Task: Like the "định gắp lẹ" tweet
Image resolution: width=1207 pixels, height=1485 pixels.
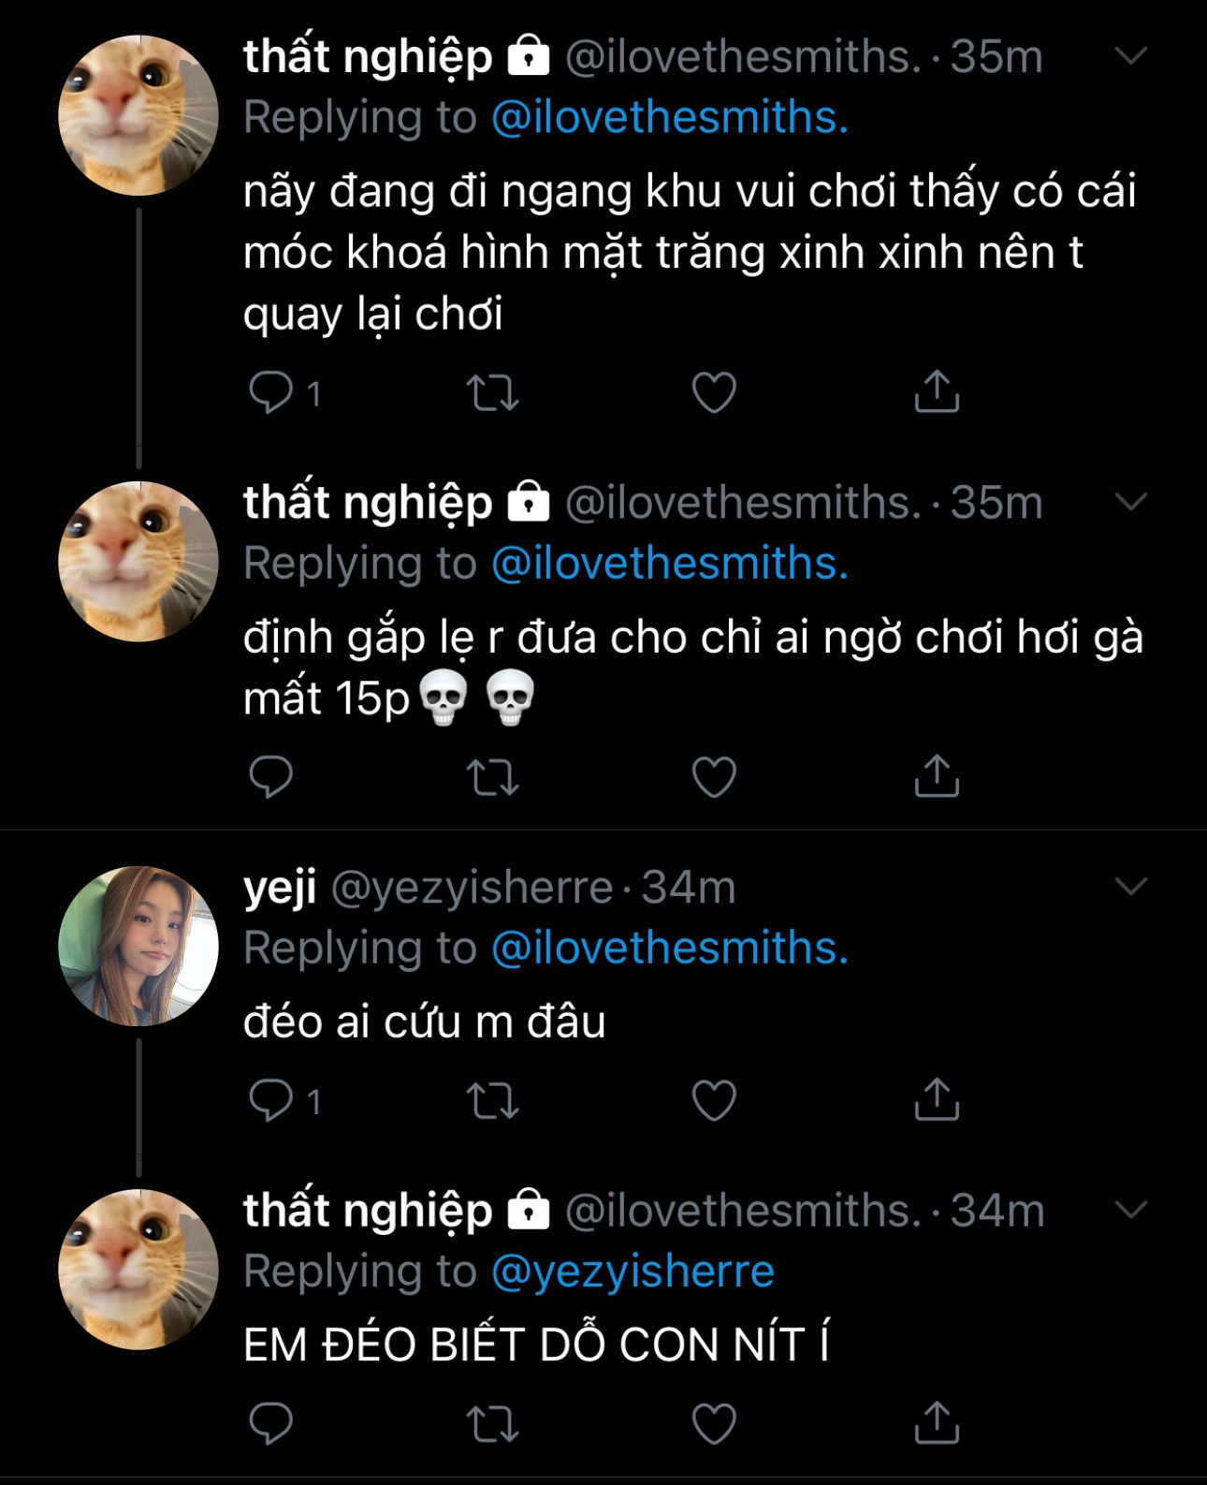Action: coord(714,777)
